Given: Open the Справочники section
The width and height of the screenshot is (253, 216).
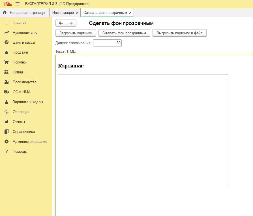Looking at the screenshot, I should [x=24, y=132].
